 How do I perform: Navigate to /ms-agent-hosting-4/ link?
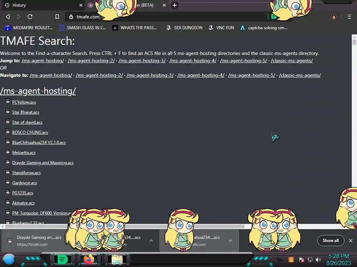coord(201,75)
